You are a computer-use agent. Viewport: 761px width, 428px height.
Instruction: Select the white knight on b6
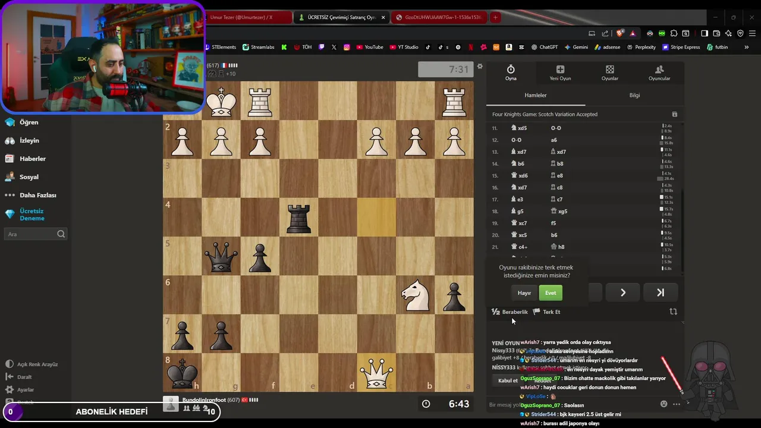415,295
